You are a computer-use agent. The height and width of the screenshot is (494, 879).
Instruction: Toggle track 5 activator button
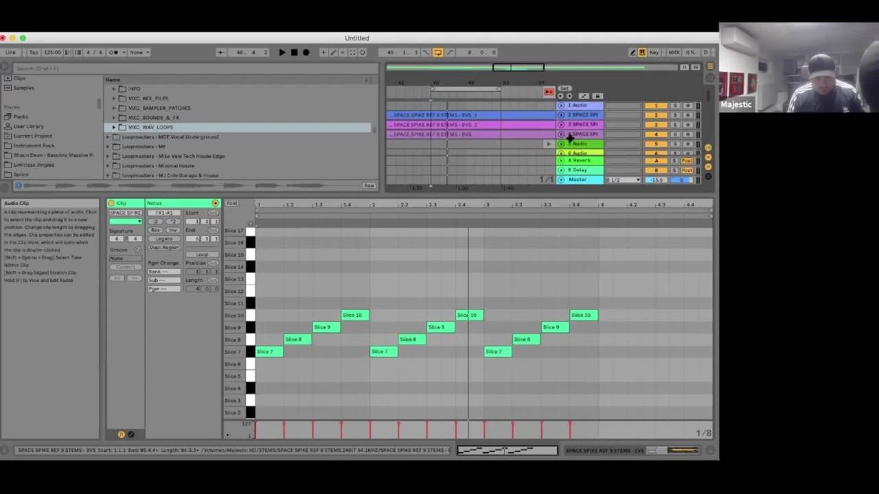(x=656, y=144)
